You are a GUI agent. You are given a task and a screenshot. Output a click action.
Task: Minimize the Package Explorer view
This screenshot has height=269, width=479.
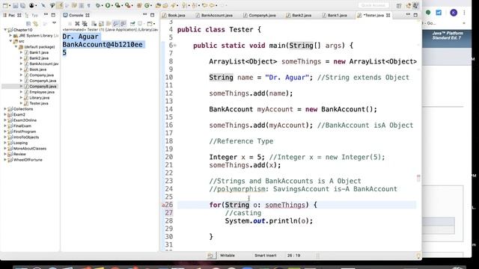tap(46, 14)
